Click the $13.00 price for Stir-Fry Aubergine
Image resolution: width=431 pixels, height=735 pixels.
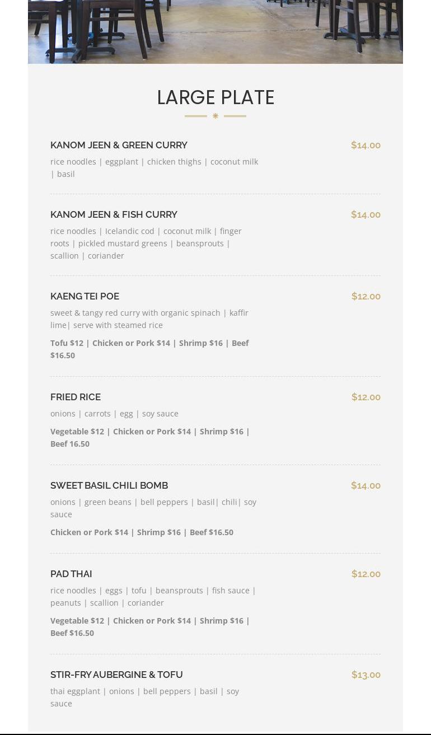coord(366,675)
